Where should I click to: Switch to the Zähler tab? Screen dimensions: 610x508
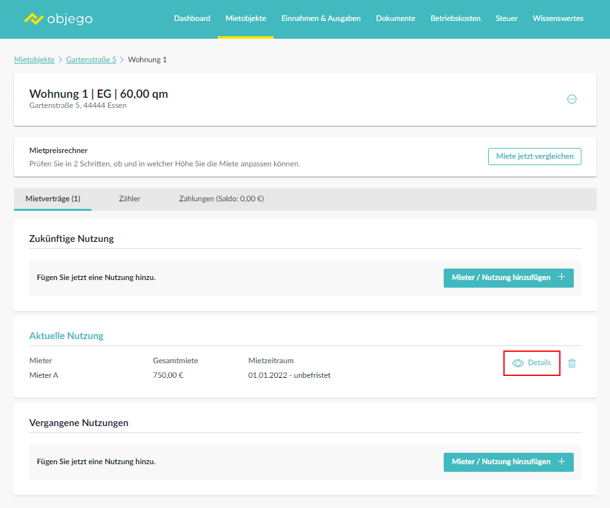click(129, 199)
